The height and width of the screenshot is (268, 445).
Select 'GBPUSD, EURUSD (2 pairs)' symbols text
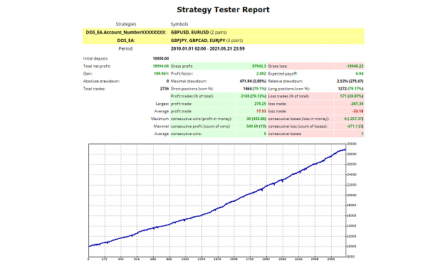click(x=199, y=32)
